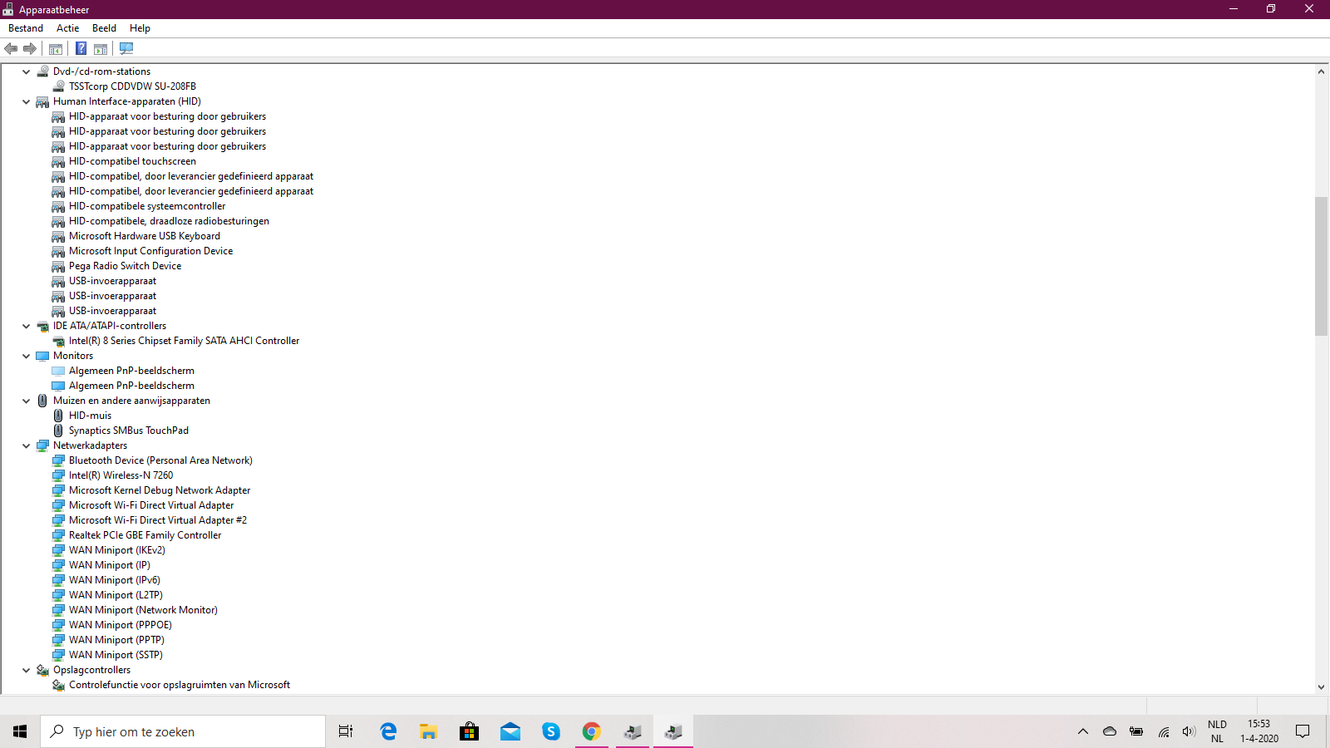Screen dimensions: 1330x748
Task: Open the Actie menu
Action: pyautogui.click(x=67, y=28)
